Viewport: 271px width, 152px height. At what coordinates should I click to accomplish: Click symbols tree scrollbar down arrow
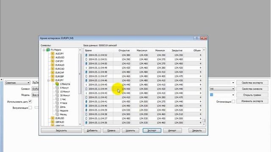pyautogui.click(x=80, y=124)
